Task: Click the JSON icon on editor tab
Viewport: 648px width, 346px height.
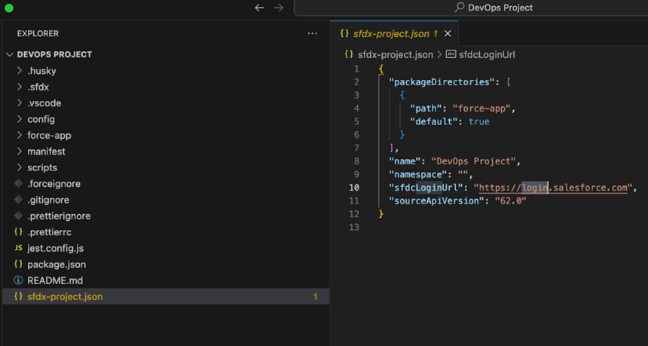Action: click(x=344, y=33)
